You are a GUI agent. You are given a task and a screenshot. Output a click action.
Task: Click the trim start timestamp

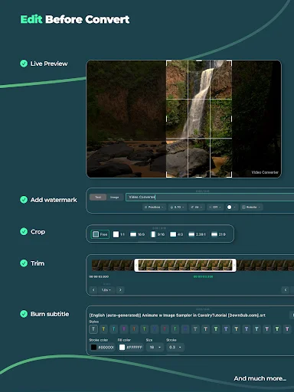coord(99,276)
